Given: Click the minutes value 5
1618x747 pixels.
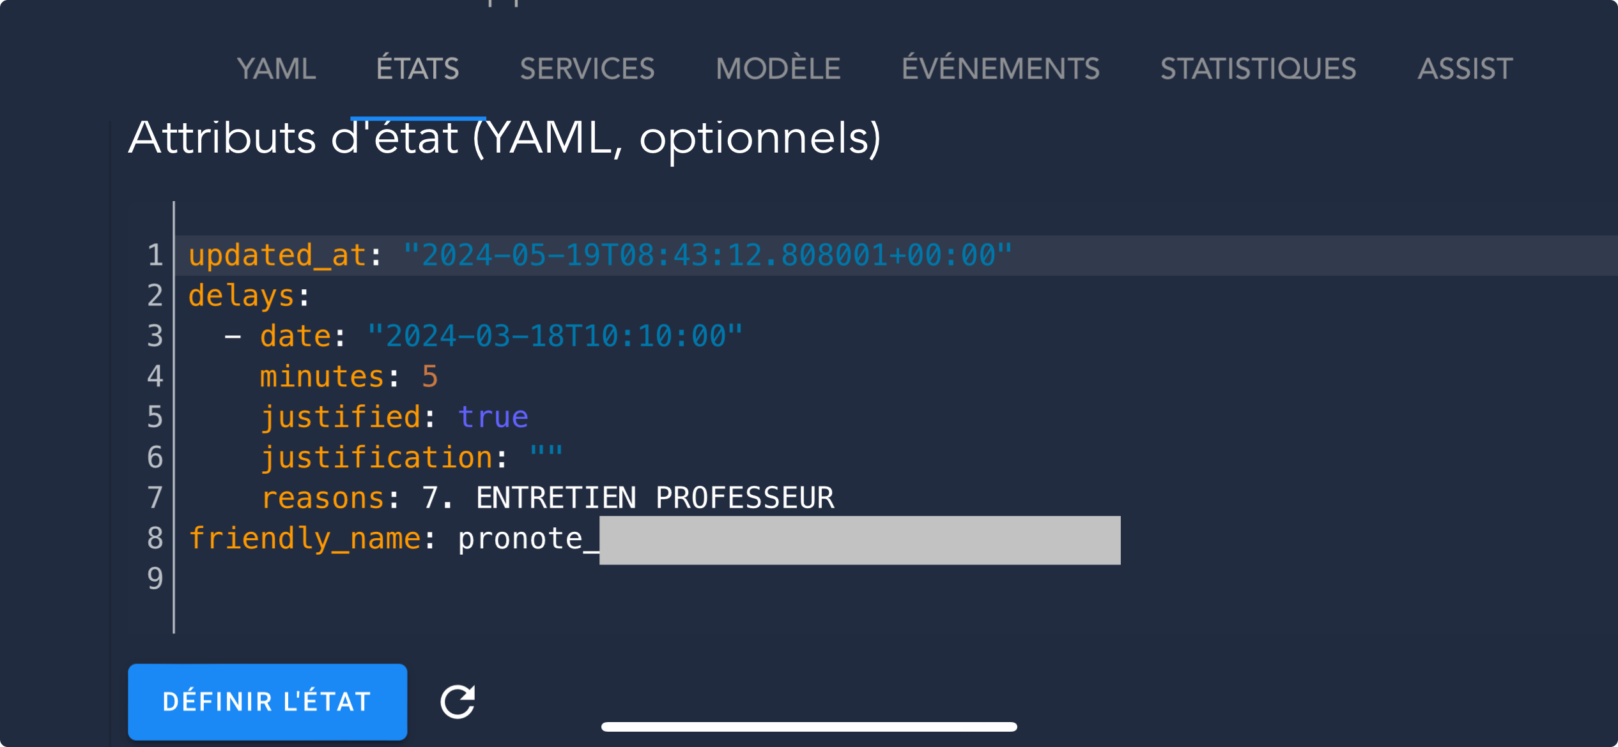Looking at the screenshot, I should click(430, 377).
